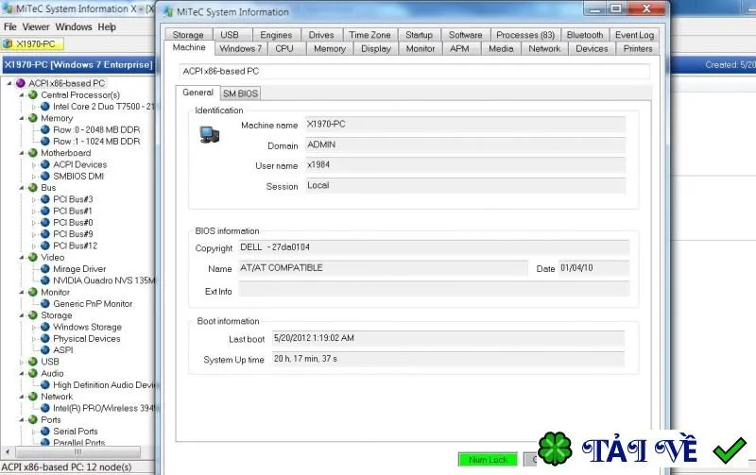This screenshot has width=756, height=475.
Task: Click the green Network node icon
Action: [33, 397]
